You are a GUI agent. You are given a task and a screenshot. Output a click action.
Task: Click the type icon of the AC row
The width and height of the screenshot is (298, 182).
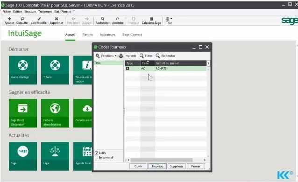pyautogui.click(x=128, y=69)
